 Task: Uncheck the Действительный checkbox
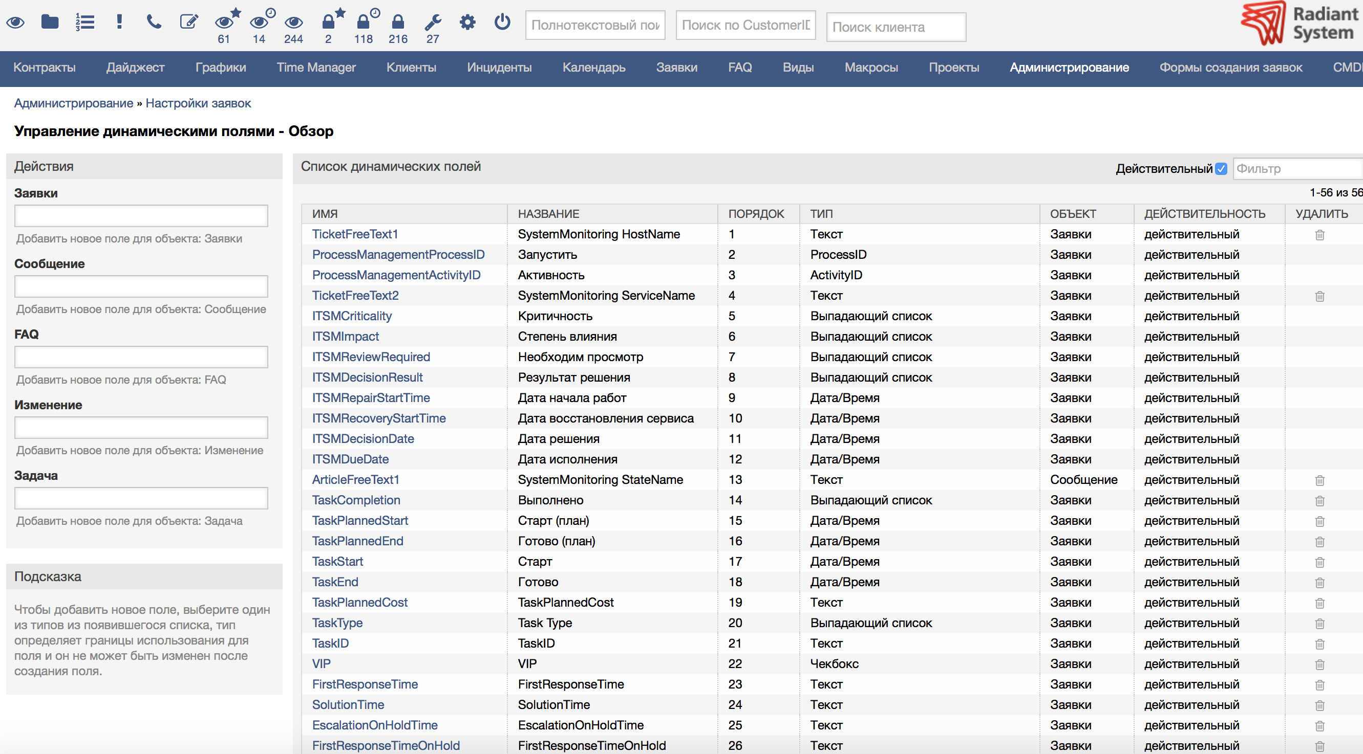point(1221,169)
